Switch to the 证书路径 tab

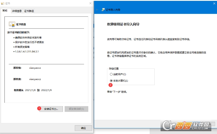29,11
